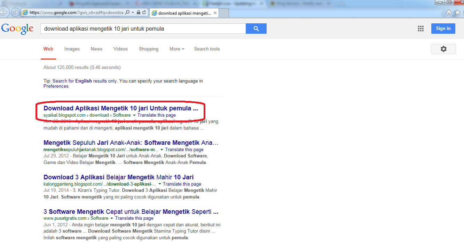Go back with the browser Back arrow

(x=3, y=12)
